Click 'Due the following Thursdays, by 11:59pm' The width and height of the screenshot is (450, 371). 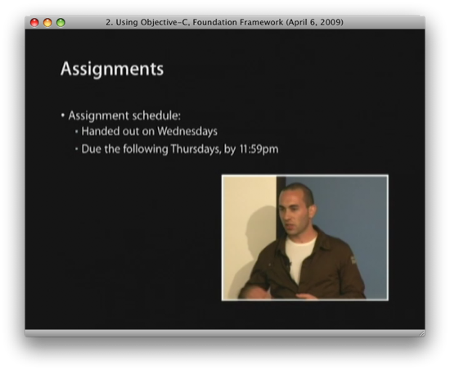180,149
